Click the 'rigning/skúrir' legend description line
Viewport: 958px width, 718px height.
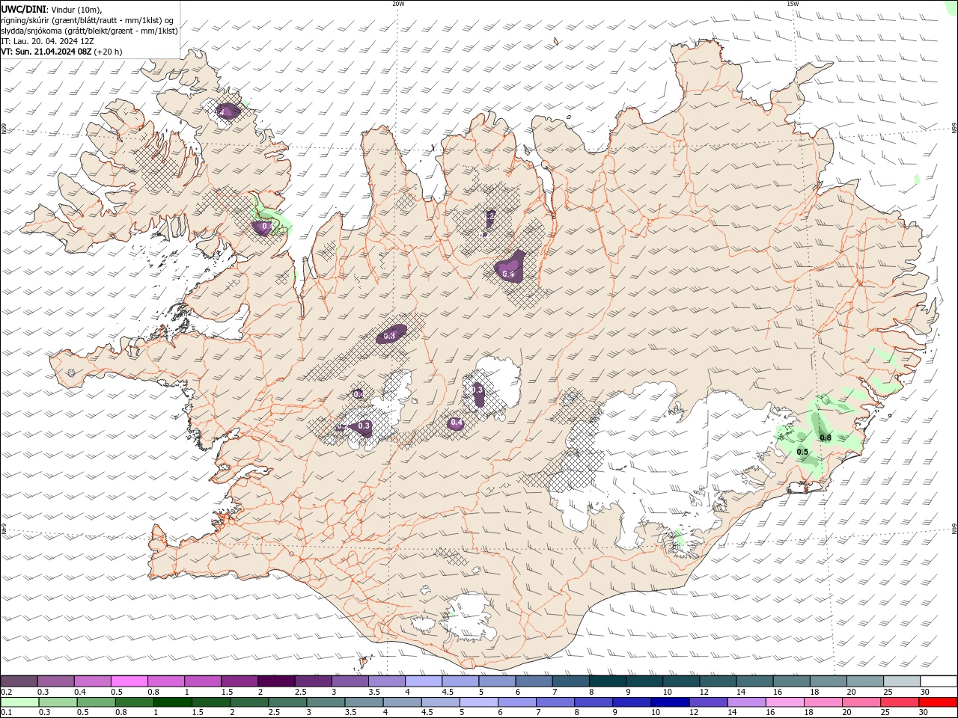click(x=87, y=20)
